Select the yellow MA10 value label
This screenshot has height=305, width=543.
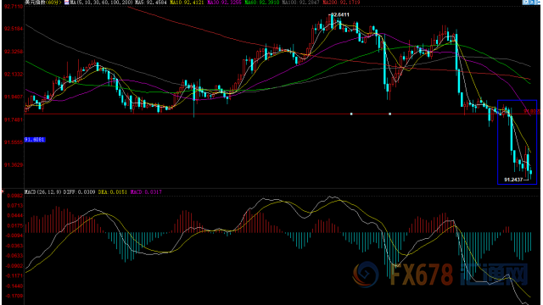point(187,3)
